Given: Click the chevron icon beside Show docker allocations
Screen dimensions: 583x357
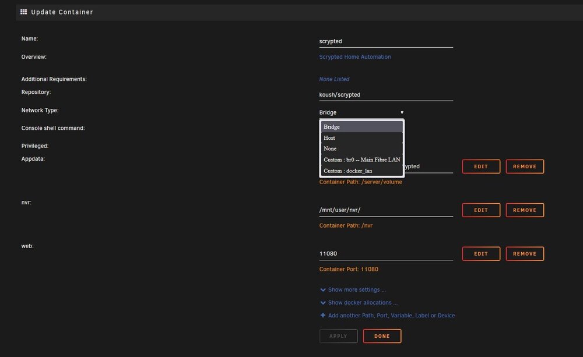Looking at the screenshot, I should click(323, 303).
